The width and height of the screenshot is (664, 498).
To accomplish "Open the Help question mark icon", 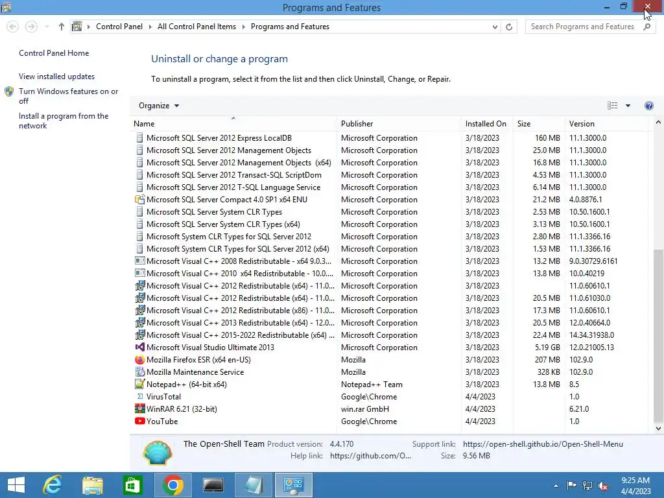I will 648,106.
